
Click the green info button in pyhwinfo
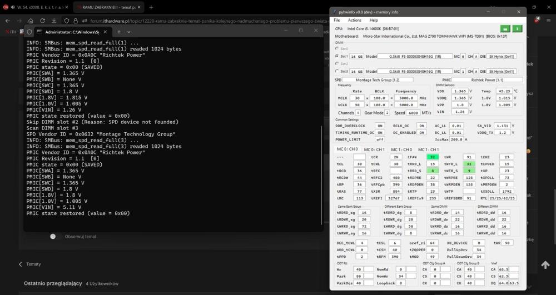(517, 28)
